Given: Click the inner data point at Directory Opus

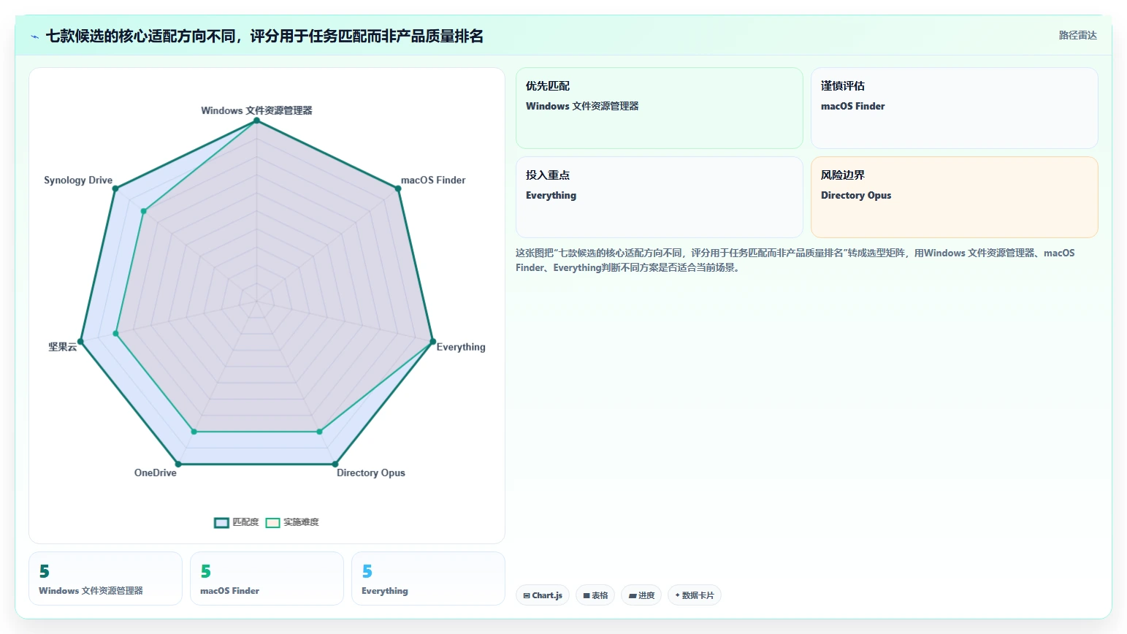Looking at the screenshot, I should (x=319, y=432).
